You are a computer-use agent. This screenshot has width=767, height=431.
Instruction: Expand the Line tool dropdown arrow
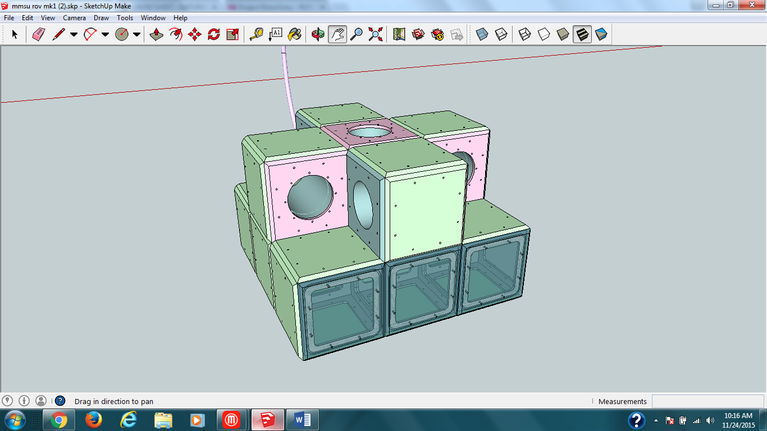pos(74,35)
